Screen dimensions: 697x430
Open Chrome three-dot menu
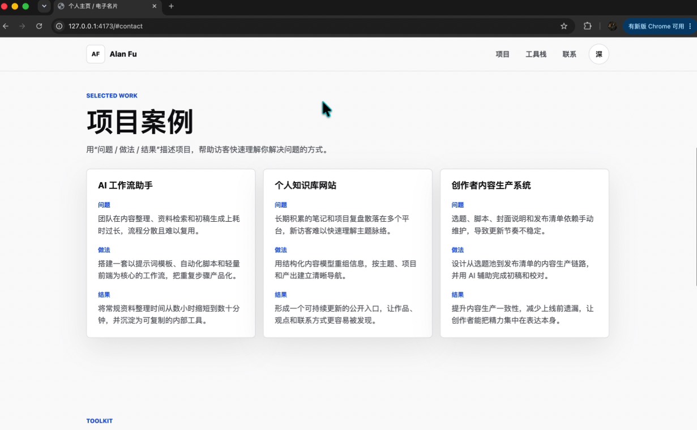point(690,26)
